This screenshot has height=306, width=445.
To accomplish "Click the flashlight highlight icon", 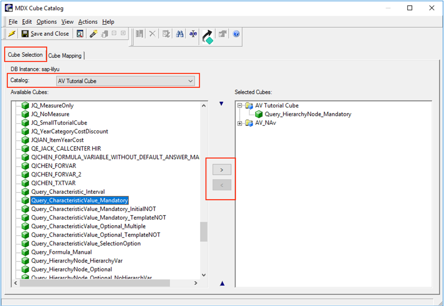I will coord(94,33).
